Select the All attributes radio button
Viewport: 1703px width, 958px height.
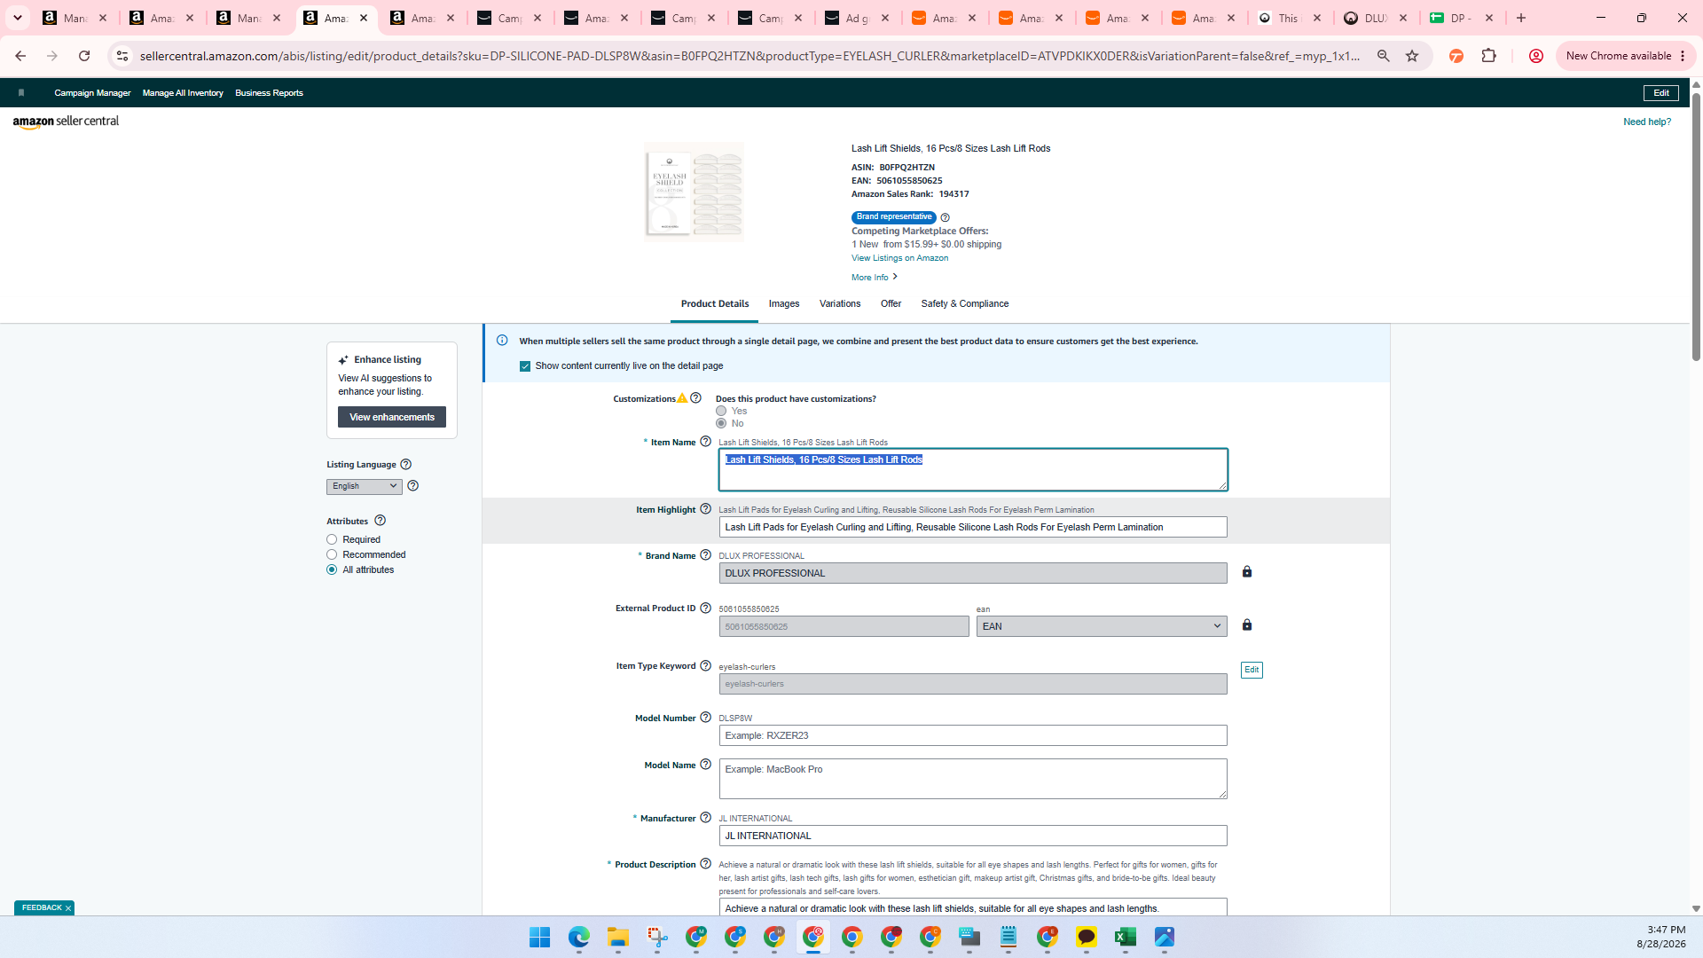(x=332, y=569)
